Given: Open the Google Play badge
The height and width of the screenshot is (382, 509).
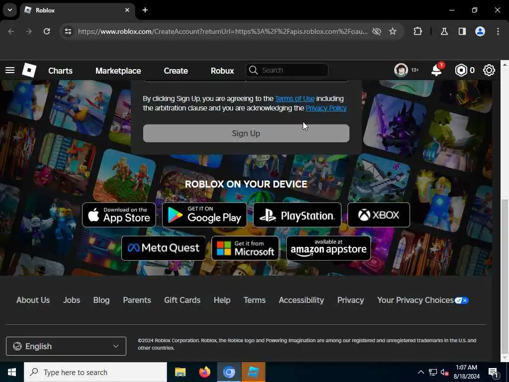Looking at the screenshot, I should (x=204, y=215).
